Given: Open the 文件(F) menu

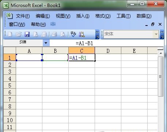Looking at the screenshot, I should 23,16.
